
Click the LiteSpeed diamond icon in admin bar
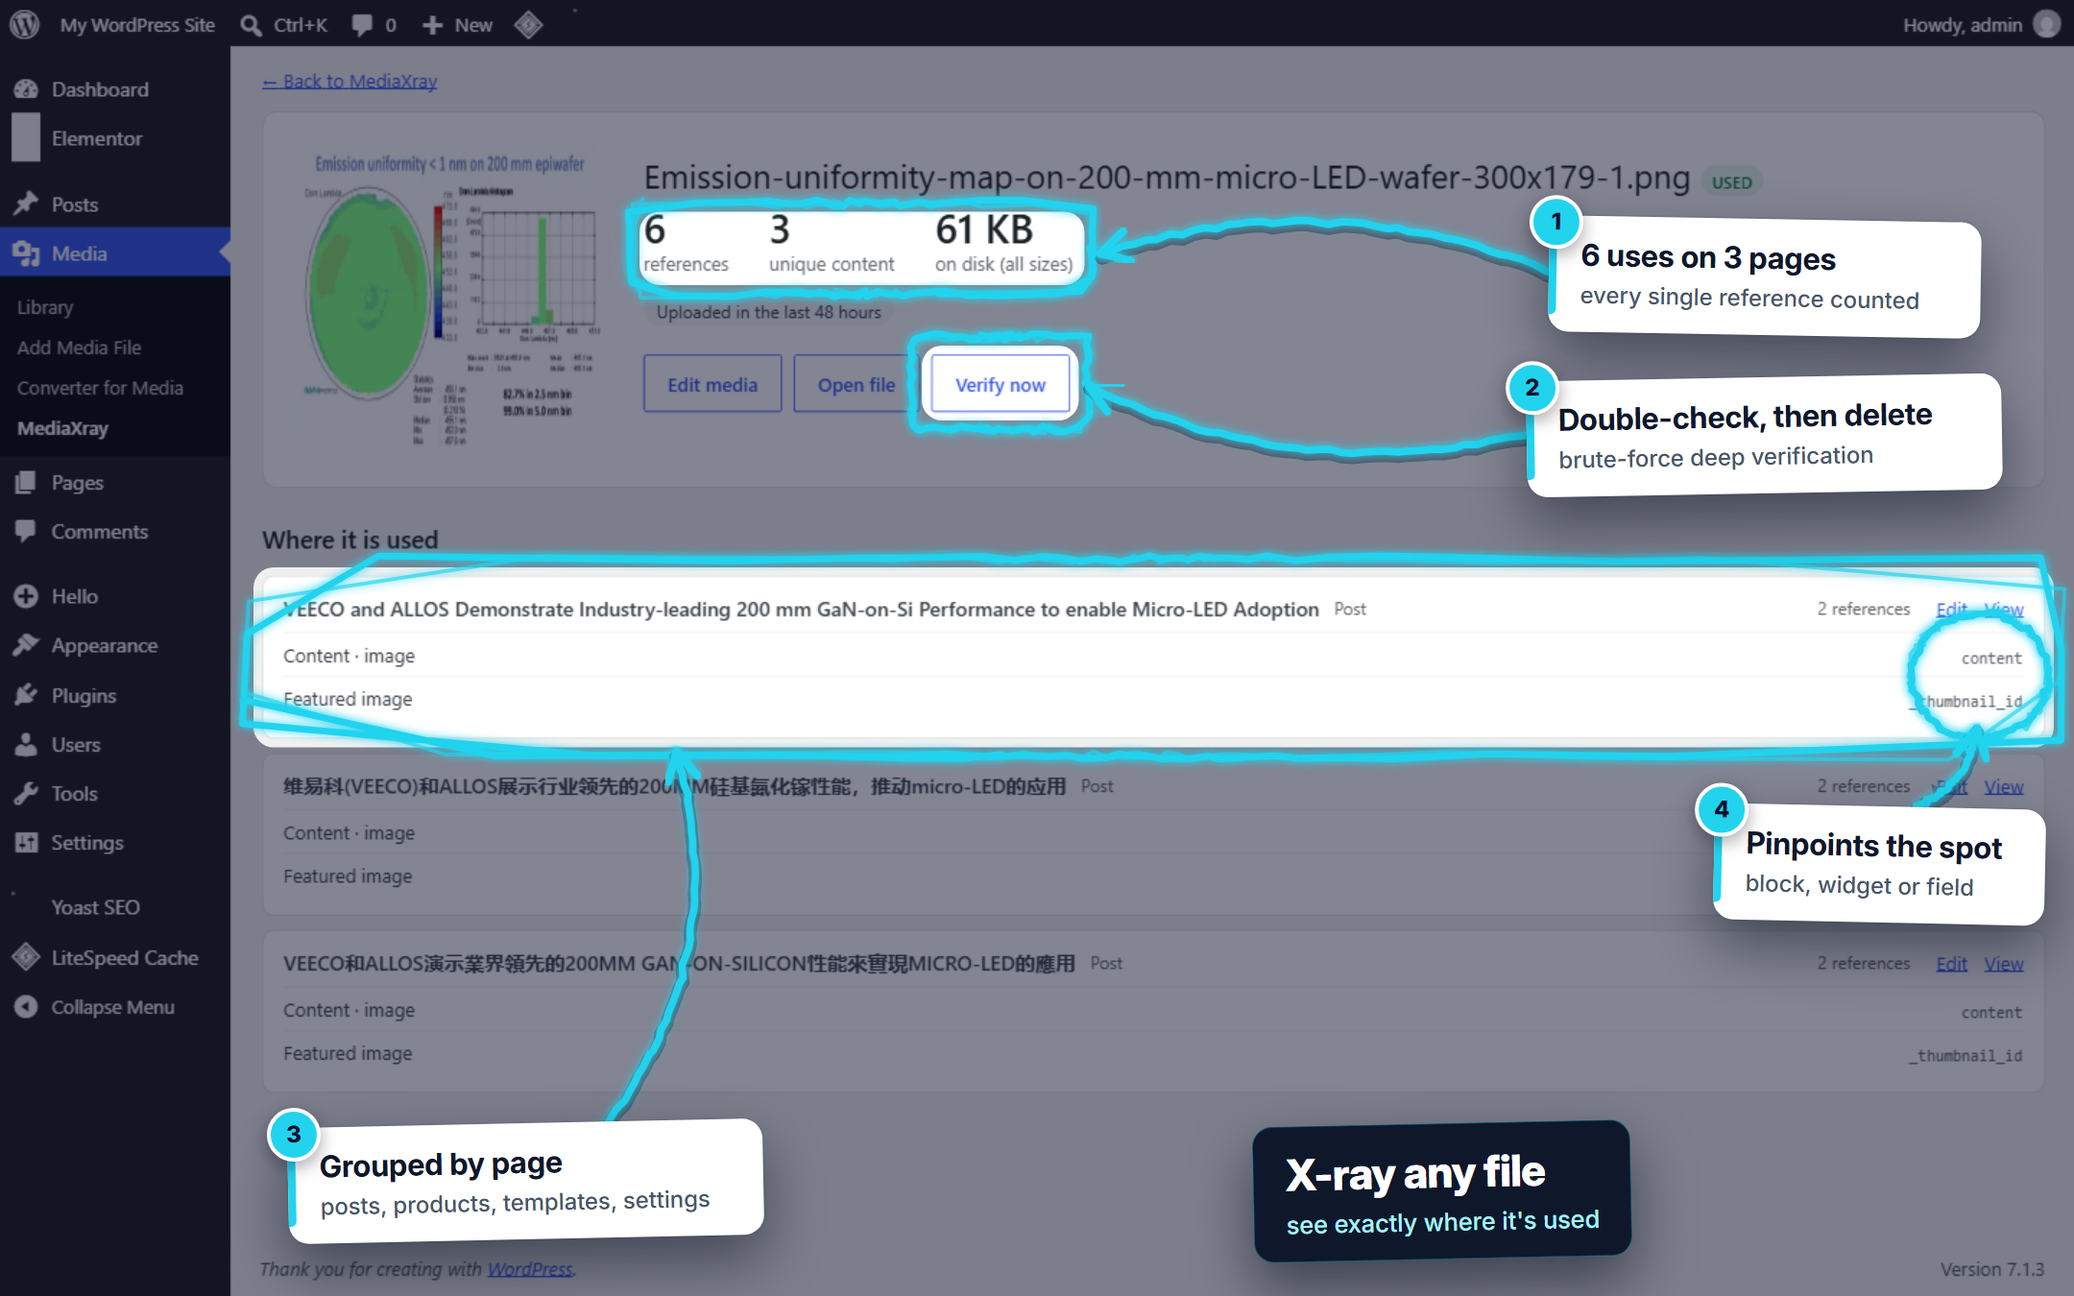(x=528, y=25)
